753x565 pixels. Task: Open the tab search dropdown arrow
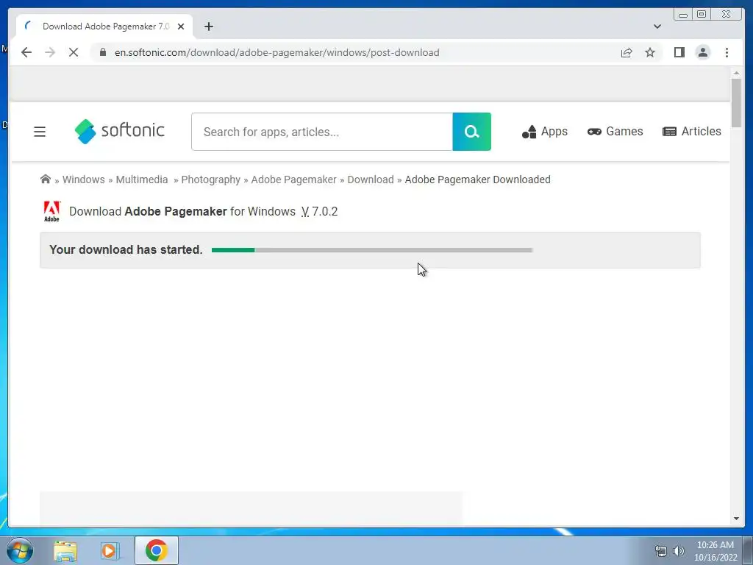tap(657, 26)
